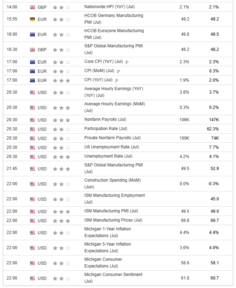Viewport: 236px width, 288px height.
Task: Click the UK flag in the 16:30 GBP row
Action: pos(32,50)
